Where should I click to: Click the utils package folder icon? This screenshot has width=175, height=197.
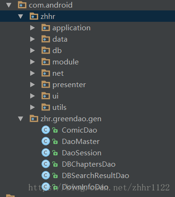pos(46,107)
